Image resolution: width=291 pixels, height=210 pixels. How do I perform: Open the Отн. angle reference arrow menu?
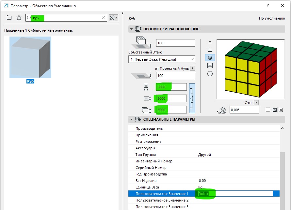pyautogui.click(x=256, y=102)
